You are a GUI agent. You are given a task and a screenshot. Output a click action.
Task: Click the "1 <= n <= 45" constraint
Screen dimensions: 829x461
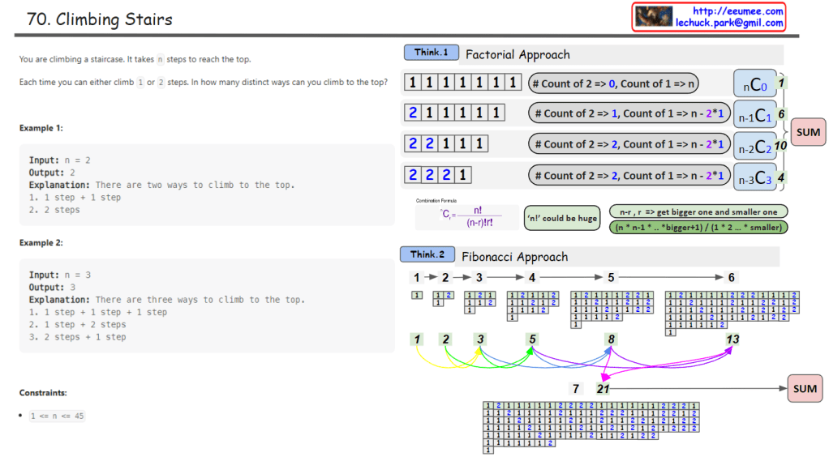tap(57, 416)
